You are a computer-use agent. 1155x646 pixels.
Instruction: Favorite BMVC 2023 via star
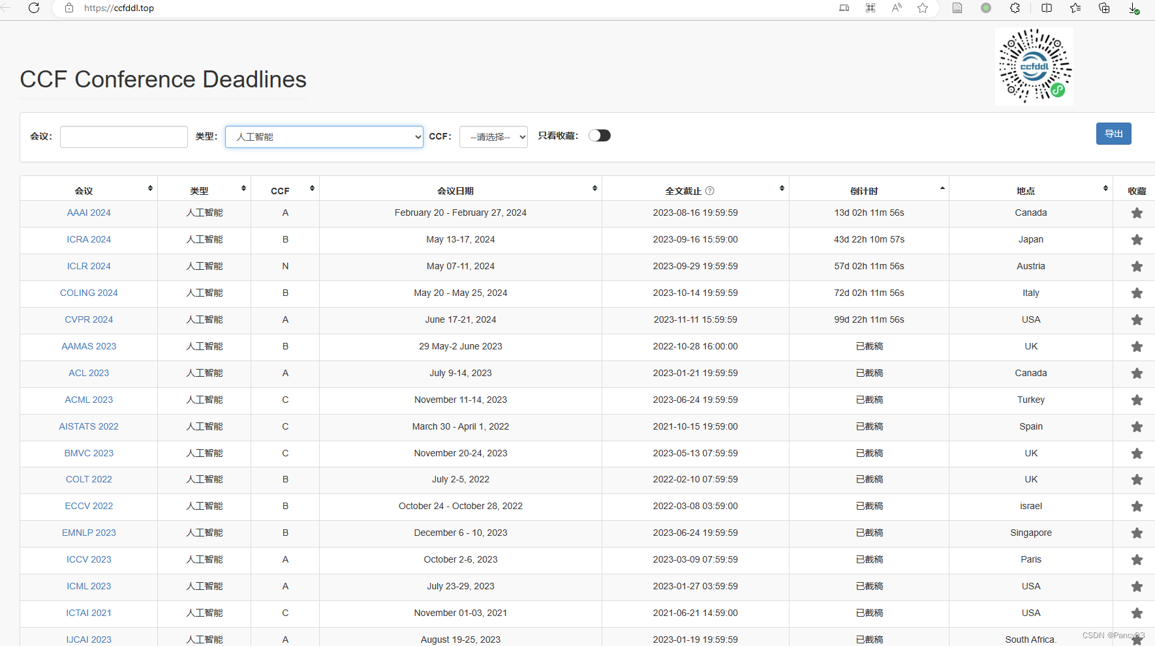point(1137,454)
